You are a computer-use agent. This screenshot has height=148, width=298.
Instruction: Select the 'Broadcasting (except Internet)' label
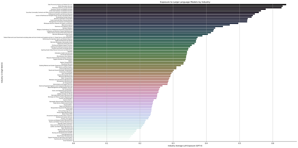[x=64, y=17]
